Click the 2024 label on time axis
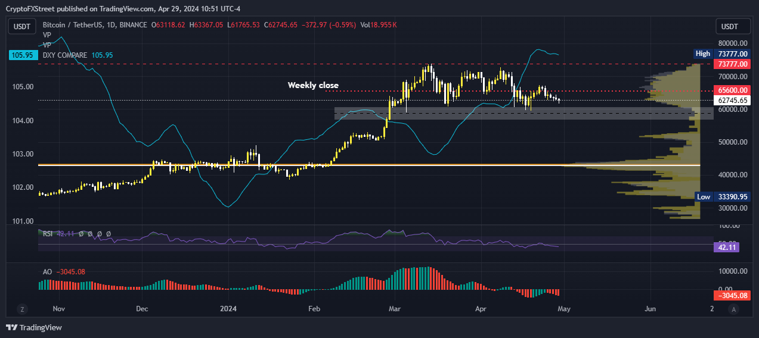This screenshot has height=338, width=759. pyautogui.click(x=228, y=309)
